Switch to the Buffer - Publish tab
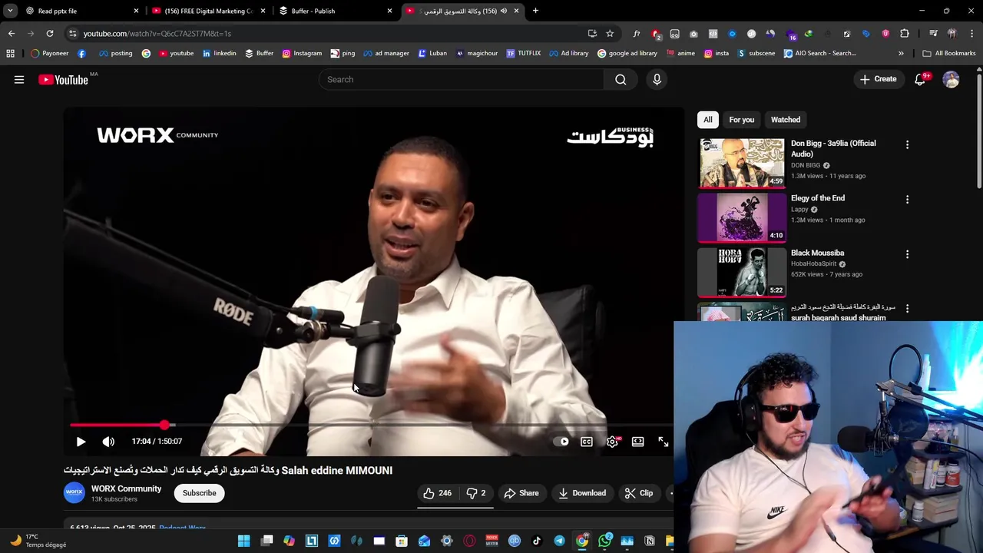The image size is (983, 553). pyautogui.click(x=334, y=11)
